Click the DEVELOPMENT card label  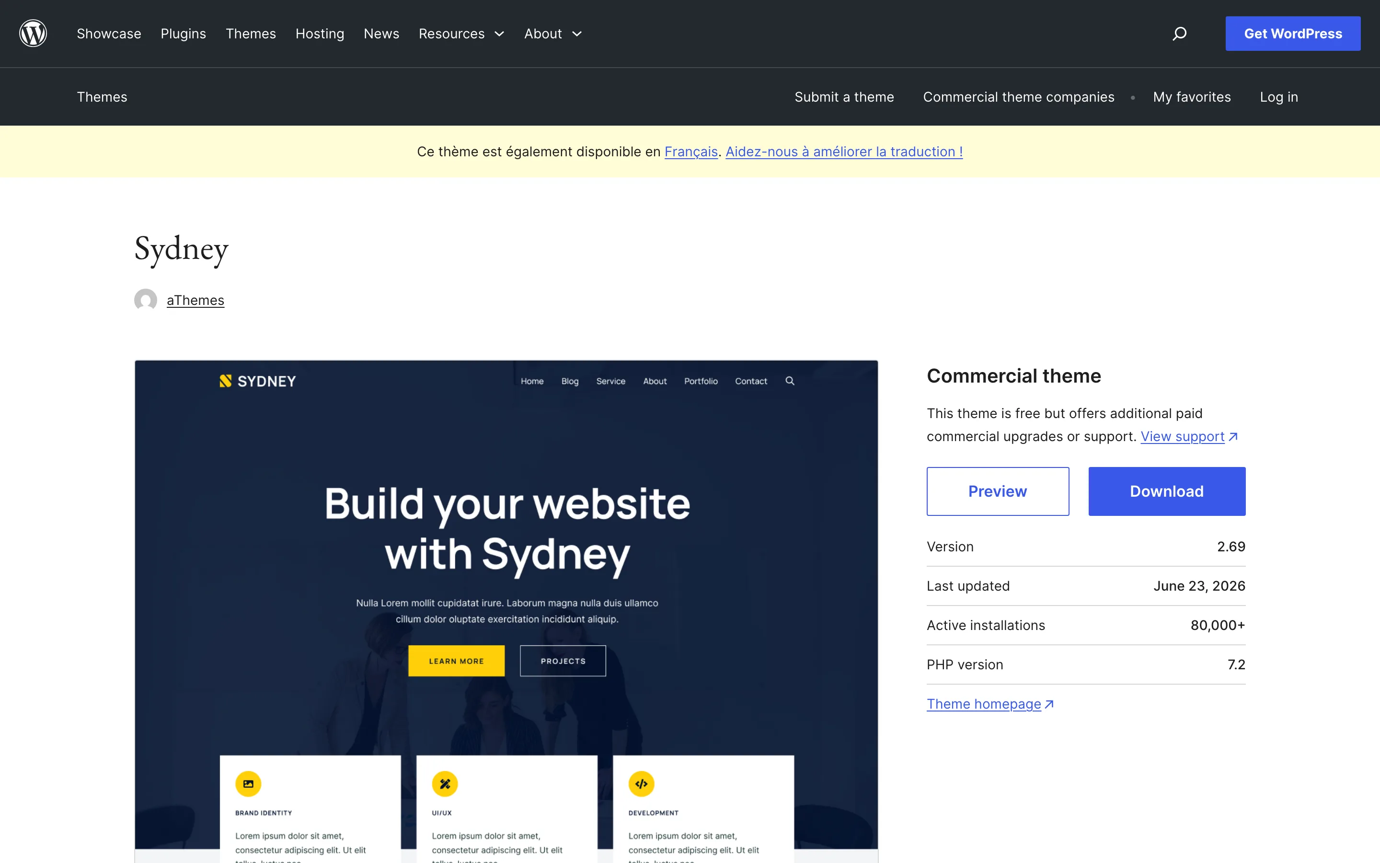[654, 813]
